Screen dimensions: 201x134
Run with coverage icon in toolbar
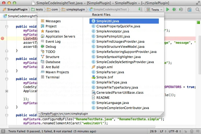pyautogui.click(x=181, y=9)
